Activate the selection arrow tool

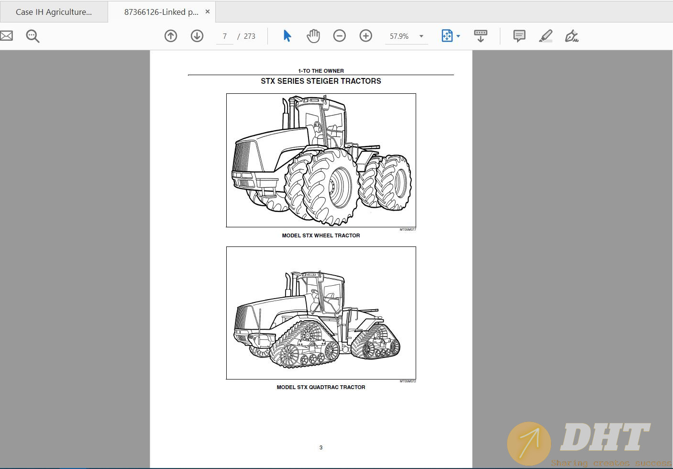click(287, 36)
